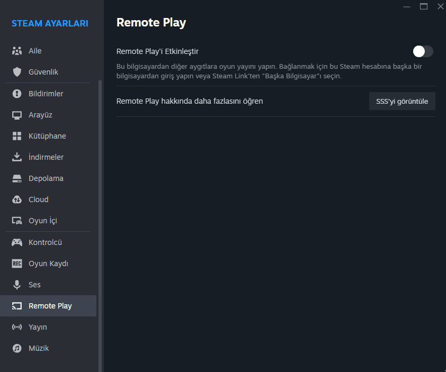
Task: Click the Cloud sync icon
Action: [17, 199]
